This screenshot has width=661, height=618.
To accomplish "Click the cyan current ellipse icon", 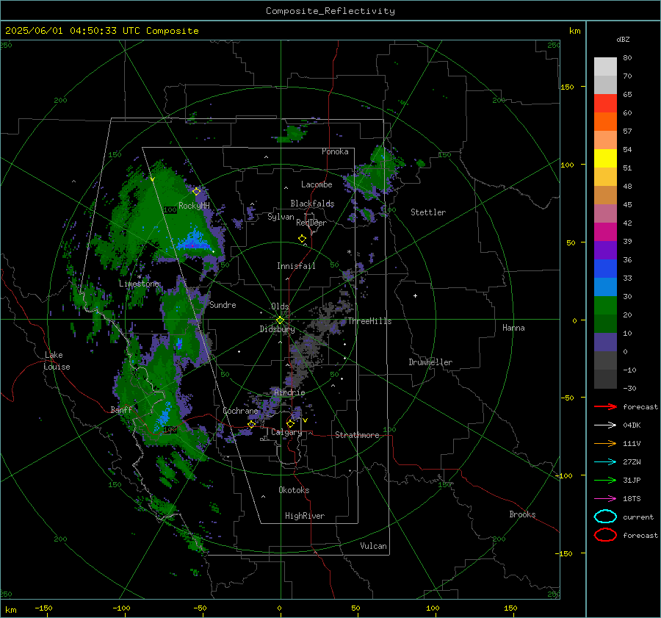I will pos(605,517).
